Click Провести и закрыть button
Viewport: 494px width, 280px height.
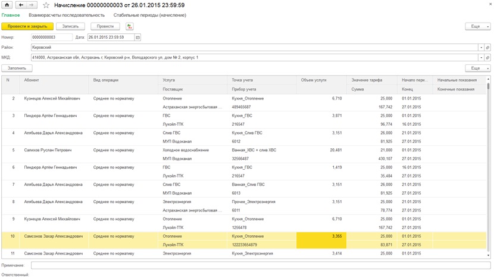pos(27,26)
